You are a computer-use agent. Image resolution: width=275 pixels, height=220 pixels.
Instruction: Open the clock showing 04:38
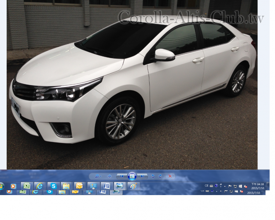pyautogui.click(x=257, y=186)
